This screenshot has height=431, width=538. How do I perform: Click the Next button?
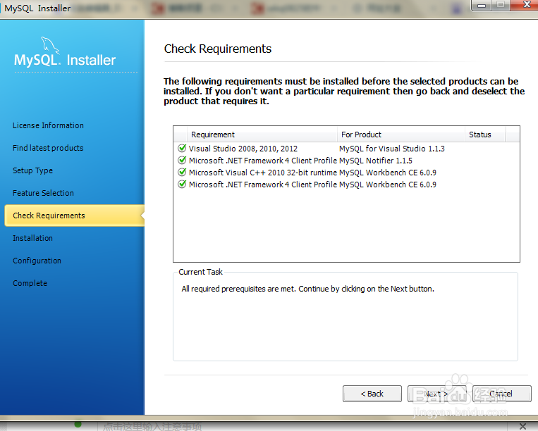pyautogui.click(x=436, y=394)
